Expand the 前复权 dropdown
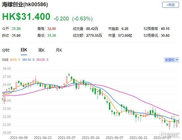 tap(171, 60)
